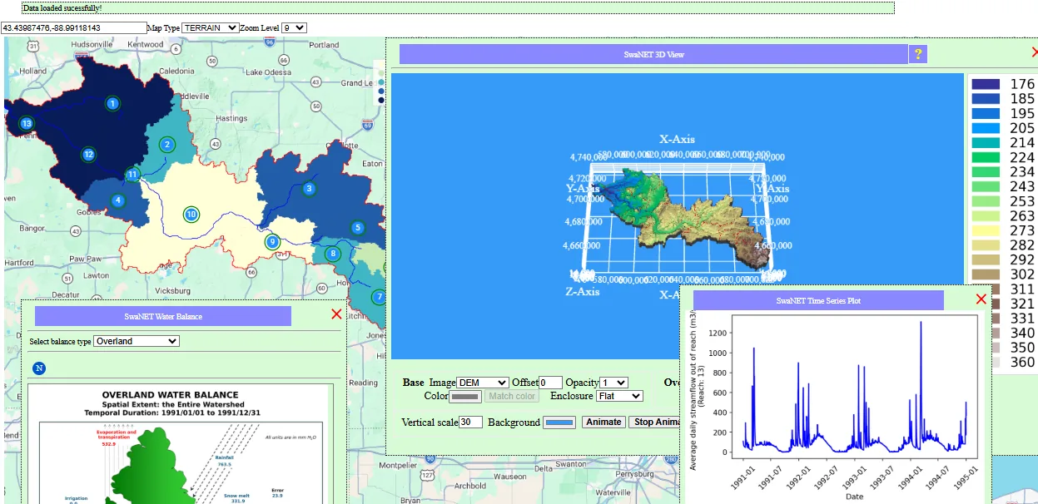Click the Stop Animate button
Screen dimensions: 1038x504
656,422
